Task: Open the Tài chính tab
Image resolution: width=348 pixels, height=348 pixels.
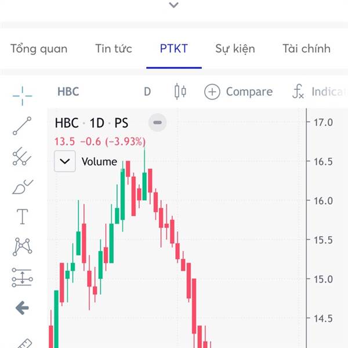Action: (306, 49)
